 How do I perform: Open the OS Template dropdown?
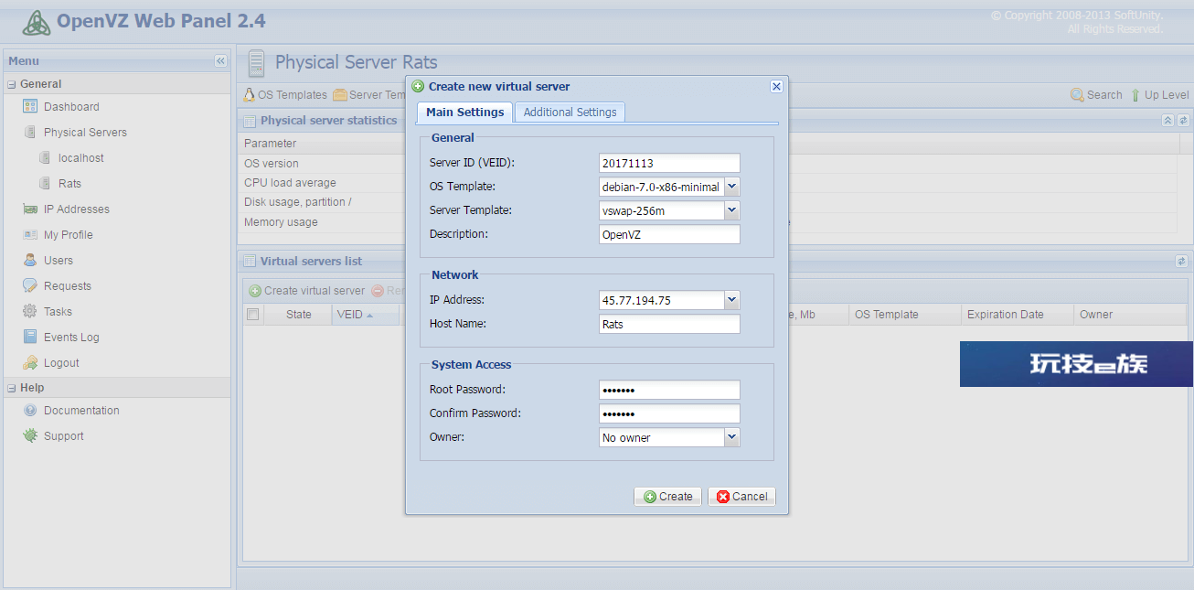click(731, 187)
